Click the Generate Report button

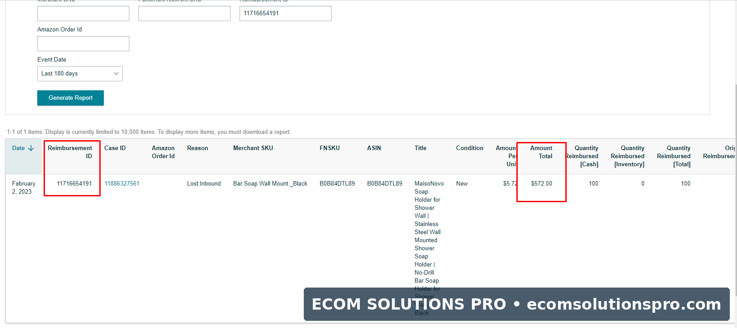pos(71,98)
